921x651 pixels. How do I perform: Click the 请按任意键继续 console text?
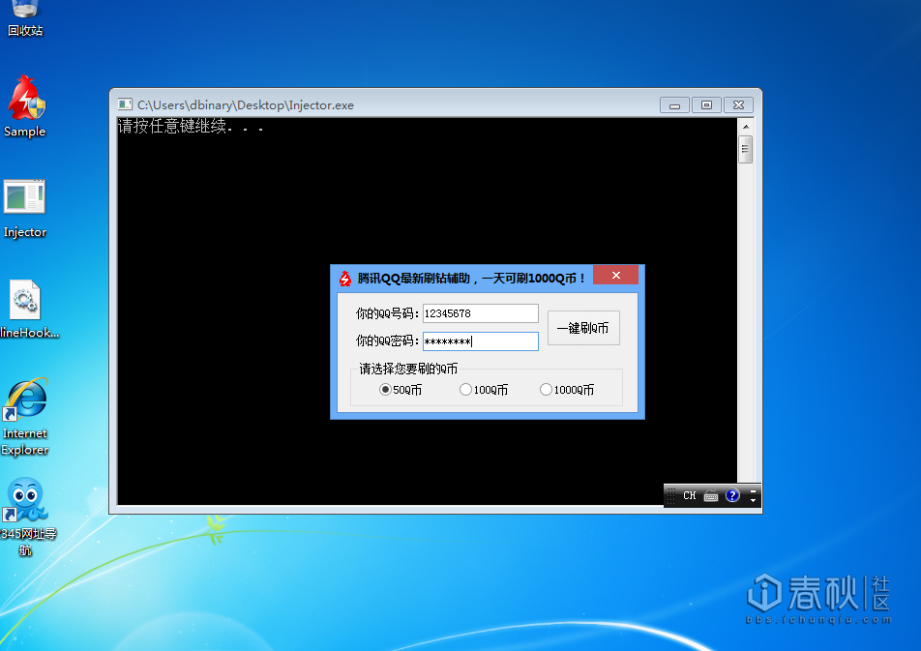pyautogui.click(x=191, y=127)
